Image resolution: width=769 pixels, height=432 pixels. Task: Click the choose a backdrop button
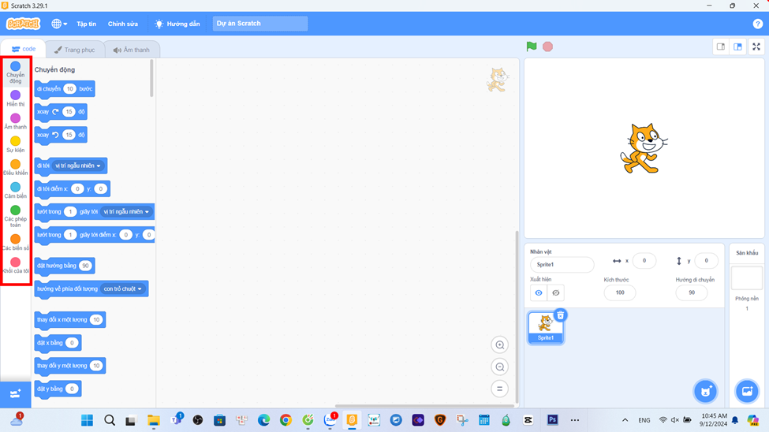tap(747, 391)
